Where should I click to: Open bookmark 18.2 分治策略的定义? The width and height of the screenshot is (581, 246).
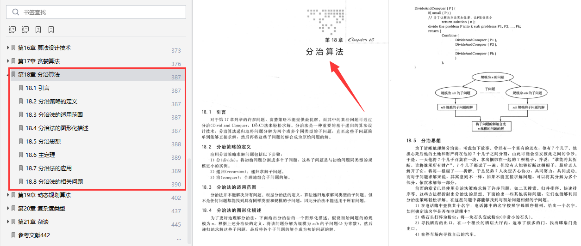[x=51, y=101]
